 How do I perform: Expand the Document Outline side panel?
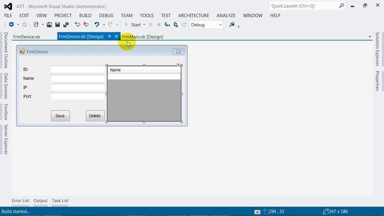point(6,50)
